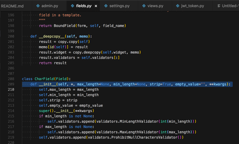This screenshot has height=144, width=239.
Task: Click the Python icon on settings.py tab
Action: coord(106,6)
